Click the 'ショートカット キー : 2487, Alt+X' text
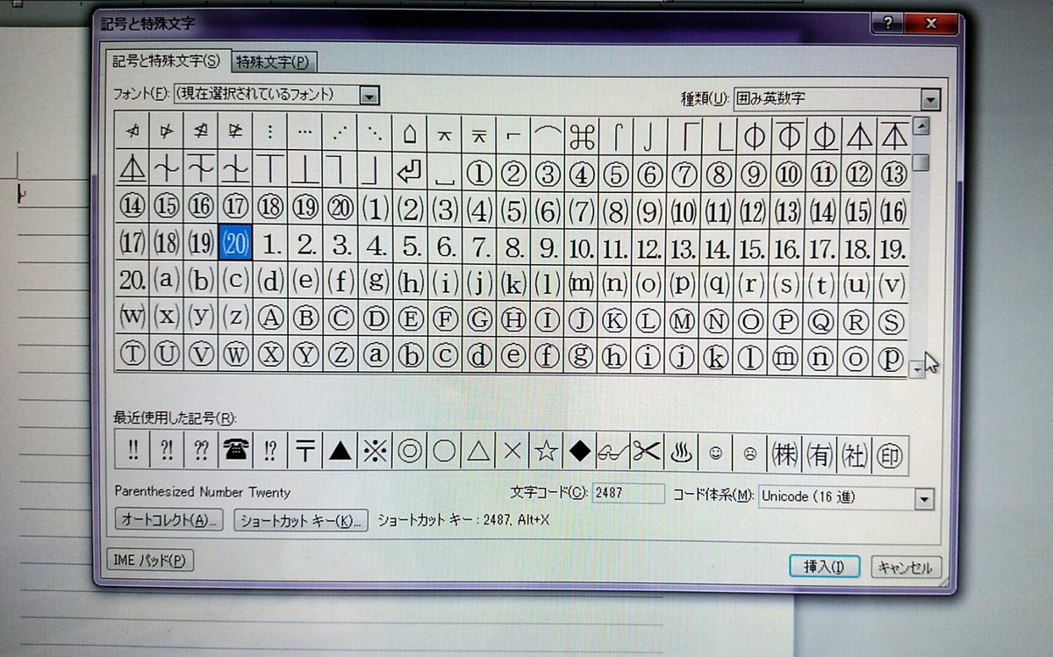This screenshot has width=1053, height=657. point(463,519)
